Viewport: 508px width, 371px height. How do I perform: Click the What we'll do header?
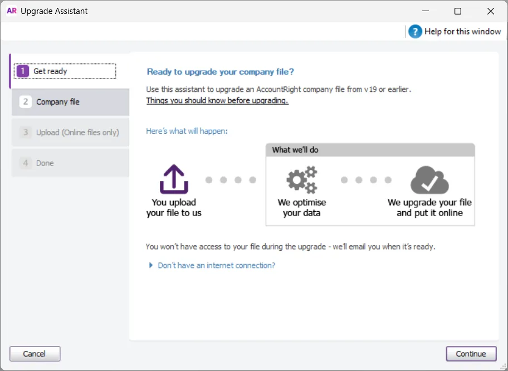(x=370, y=150)
